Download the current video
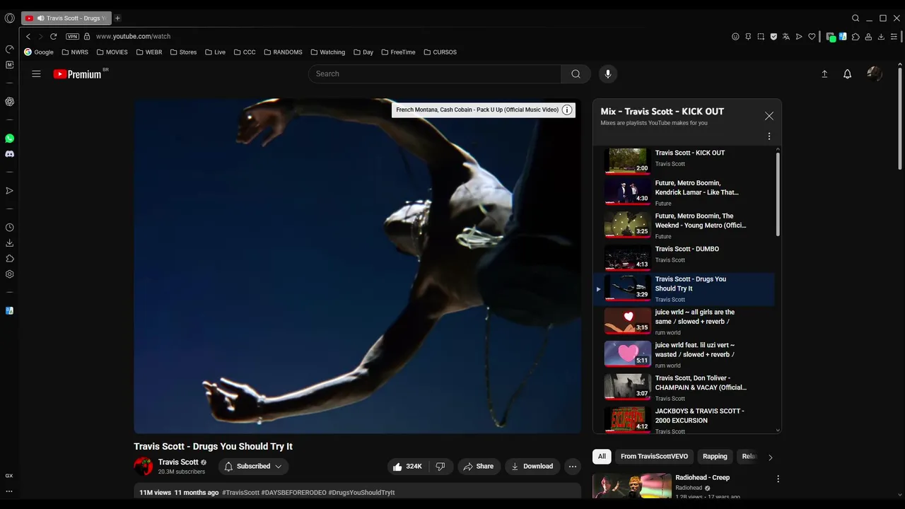The height and width of the screenshot is (509, 905). 532,467
